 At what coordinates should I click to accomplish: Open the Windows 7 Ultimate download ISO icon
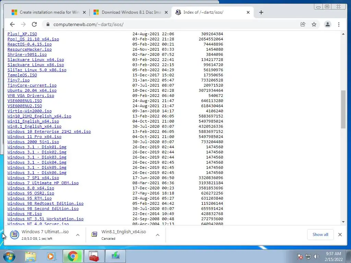14,234
